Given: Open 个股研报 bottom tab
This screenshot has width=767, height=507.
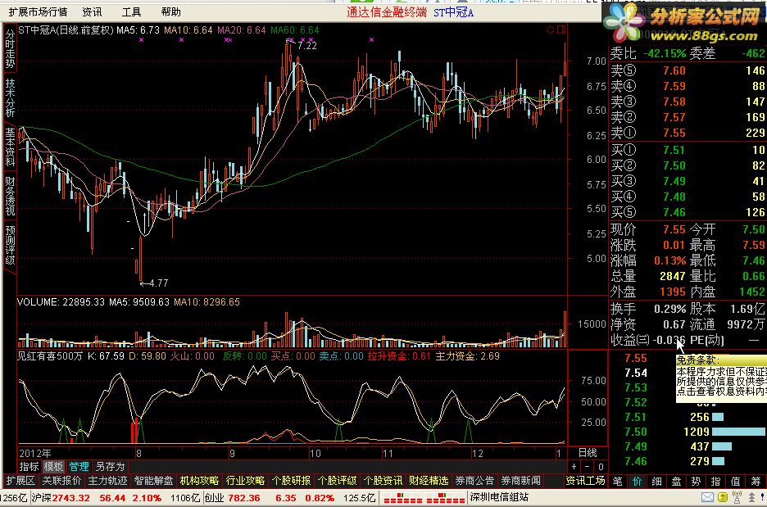Looking at the screenshot, I should click(x=292, y=481).
